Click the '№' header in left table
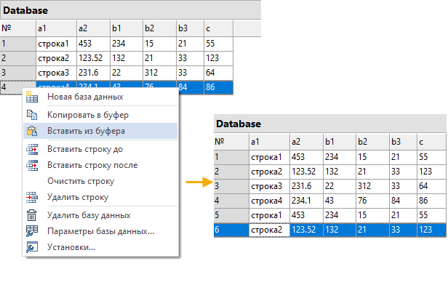Viewport: 448px width, 285px height. point(18,28)
